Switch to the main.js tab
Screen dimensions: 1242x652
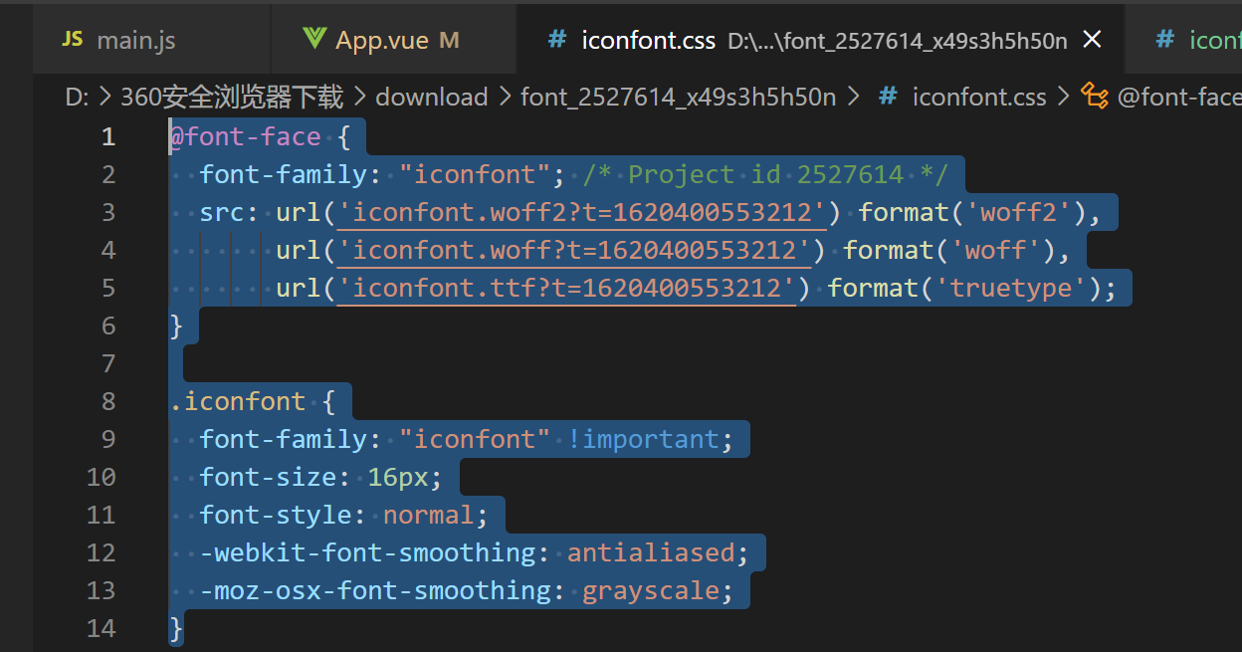[x=135, y=40]
